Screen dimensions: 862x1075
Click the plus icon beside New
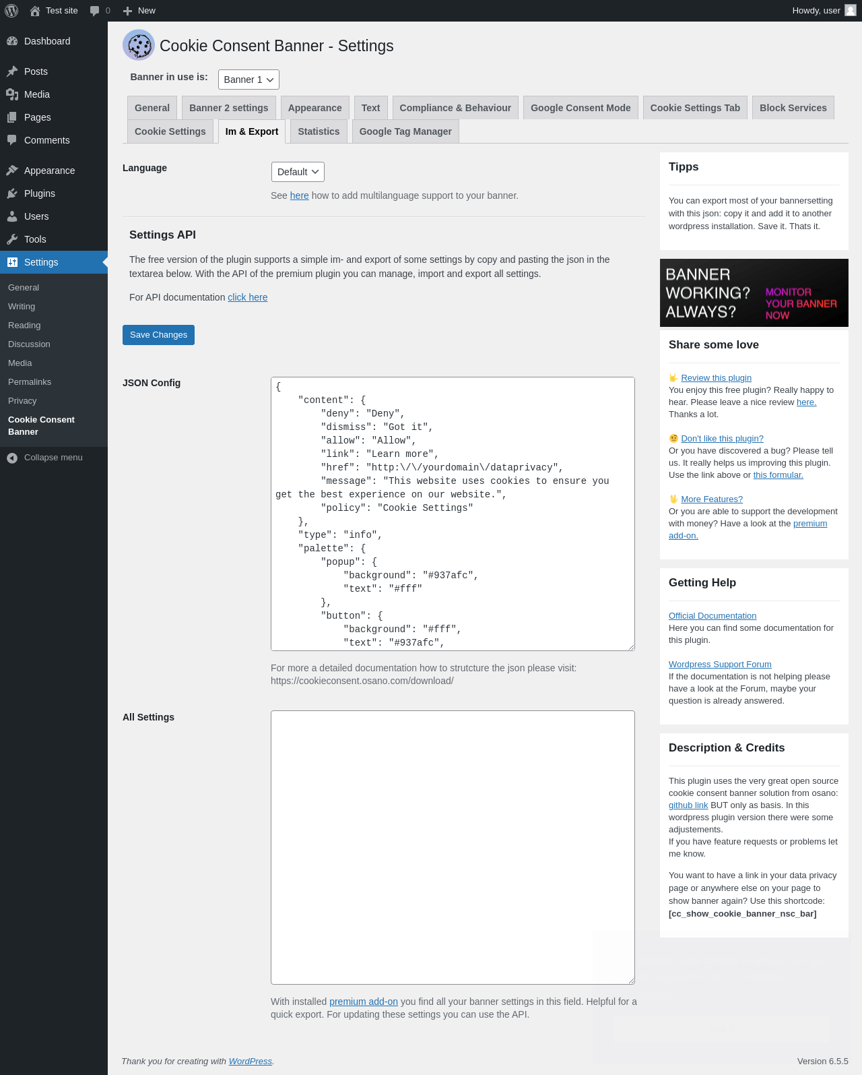click(x=127, y=11)
